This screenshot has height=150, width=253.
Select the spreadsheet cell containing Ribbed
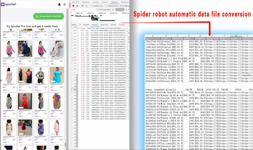(x=166, y=110)
